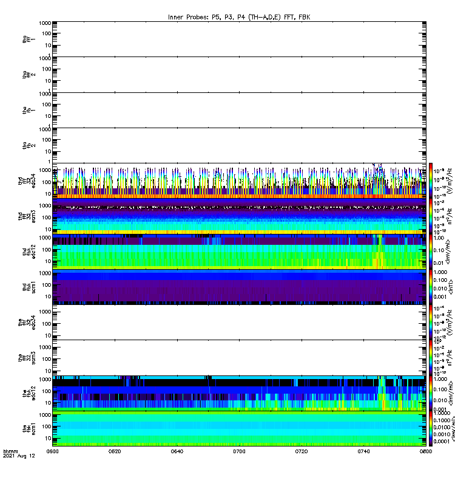455x486 pixels.
Task: Click the 1 tick label of tha fb 2 panel
Action: 49,162
